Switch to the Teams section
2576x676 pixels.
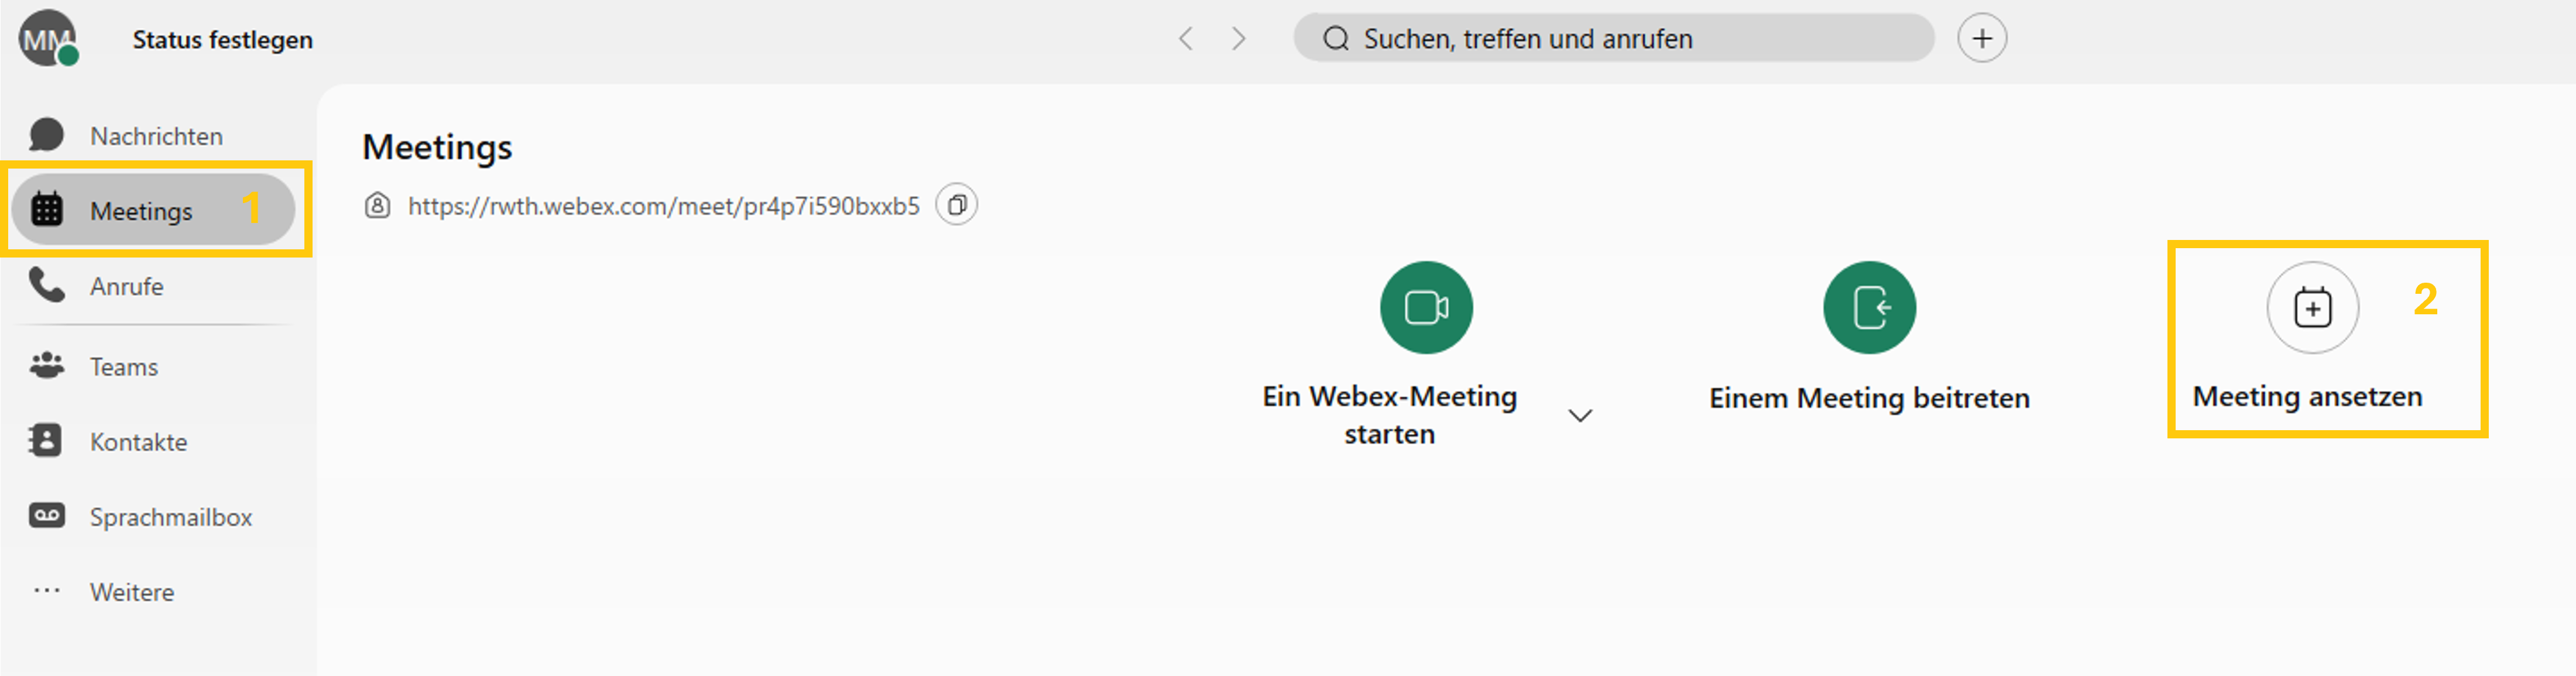[123, 367]
